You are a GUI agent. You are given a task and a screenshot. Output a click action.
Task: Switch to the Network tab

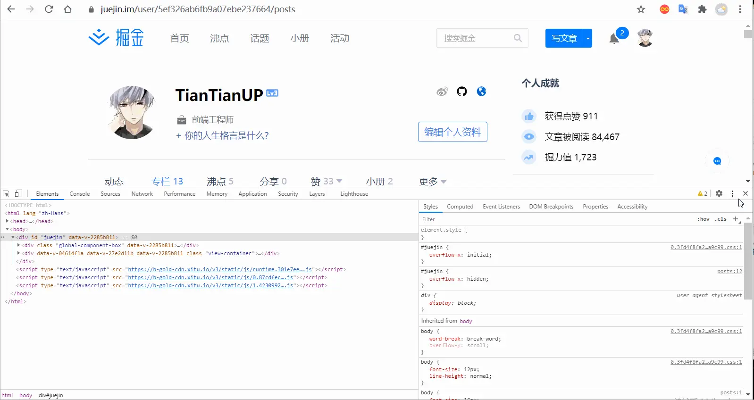pyautogui.click(x=142, y=194)
